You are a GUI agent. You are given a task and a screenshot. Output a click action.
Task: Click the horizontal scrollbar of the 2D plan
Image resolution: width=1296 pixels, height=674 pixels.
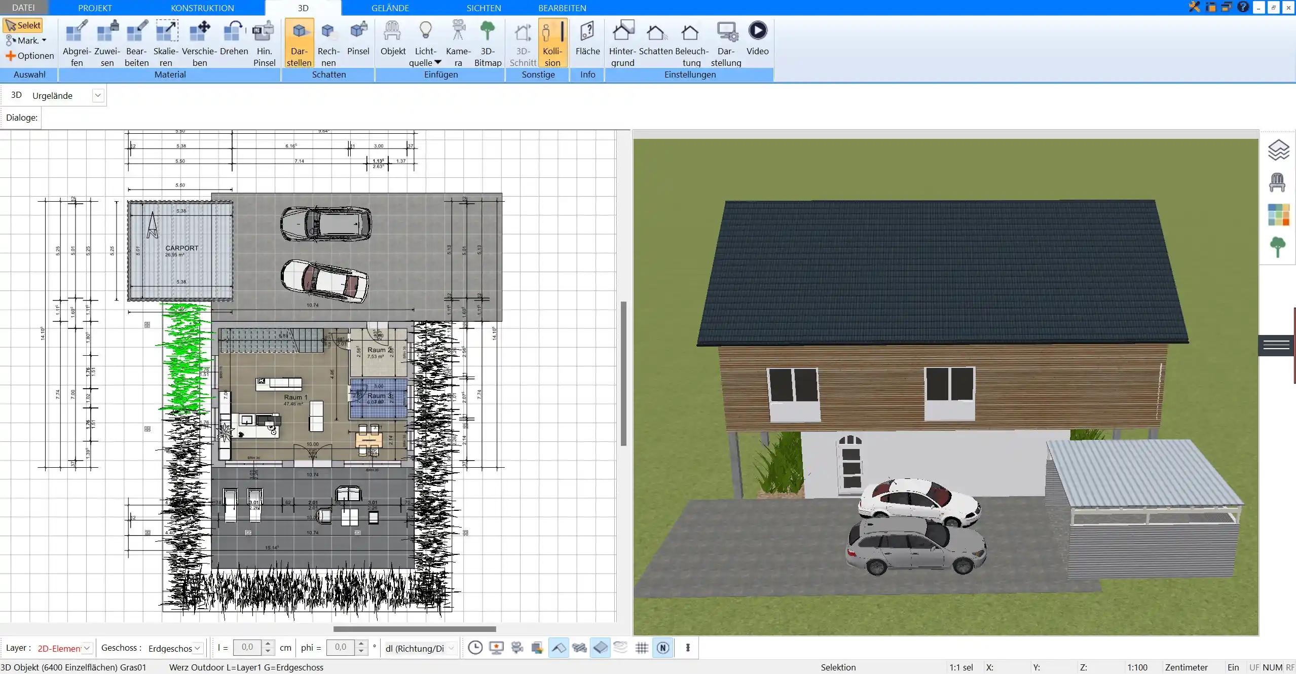click(415, 629)
